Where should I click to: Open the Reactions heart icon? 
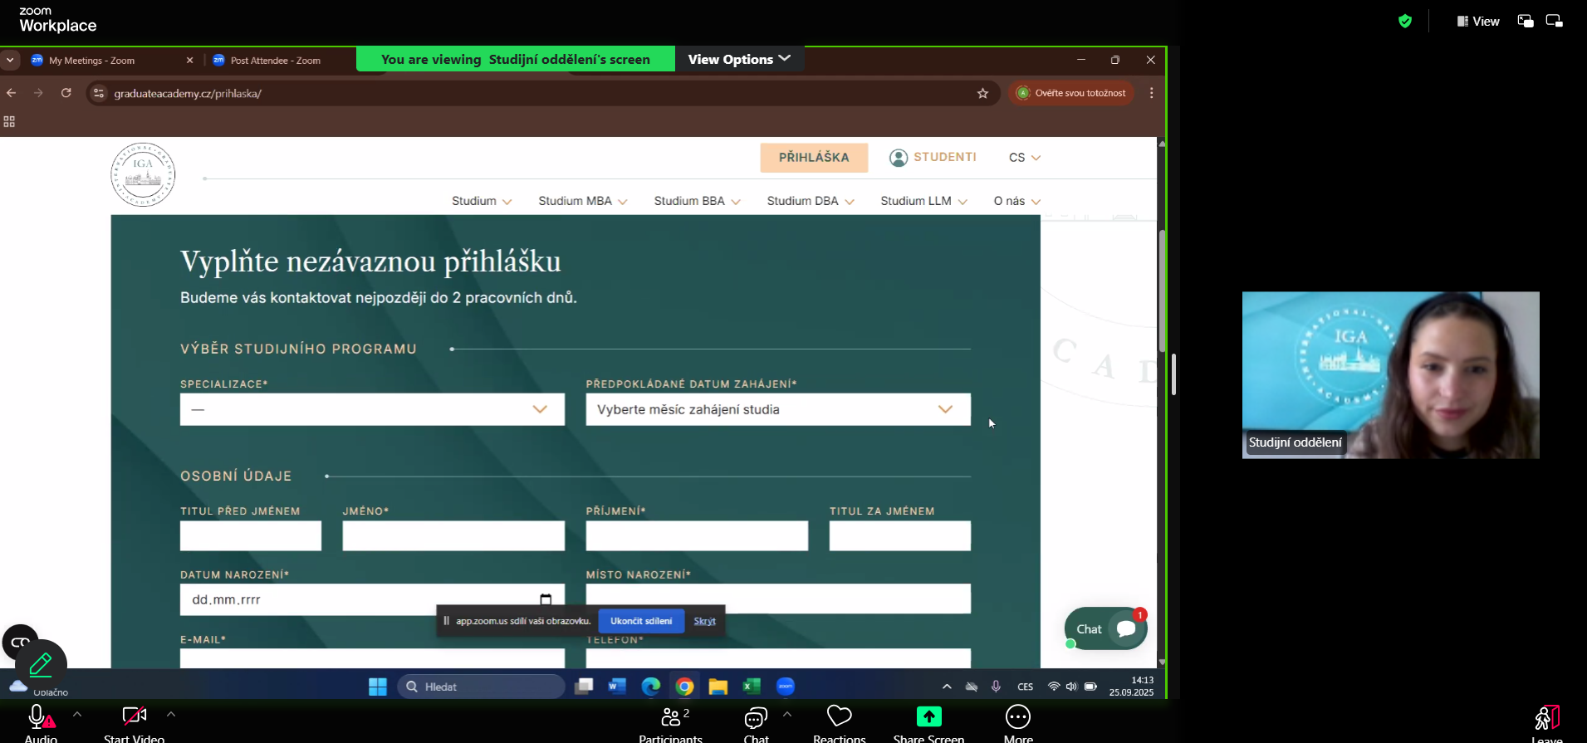pyautogui.click(x=839, y=716)
